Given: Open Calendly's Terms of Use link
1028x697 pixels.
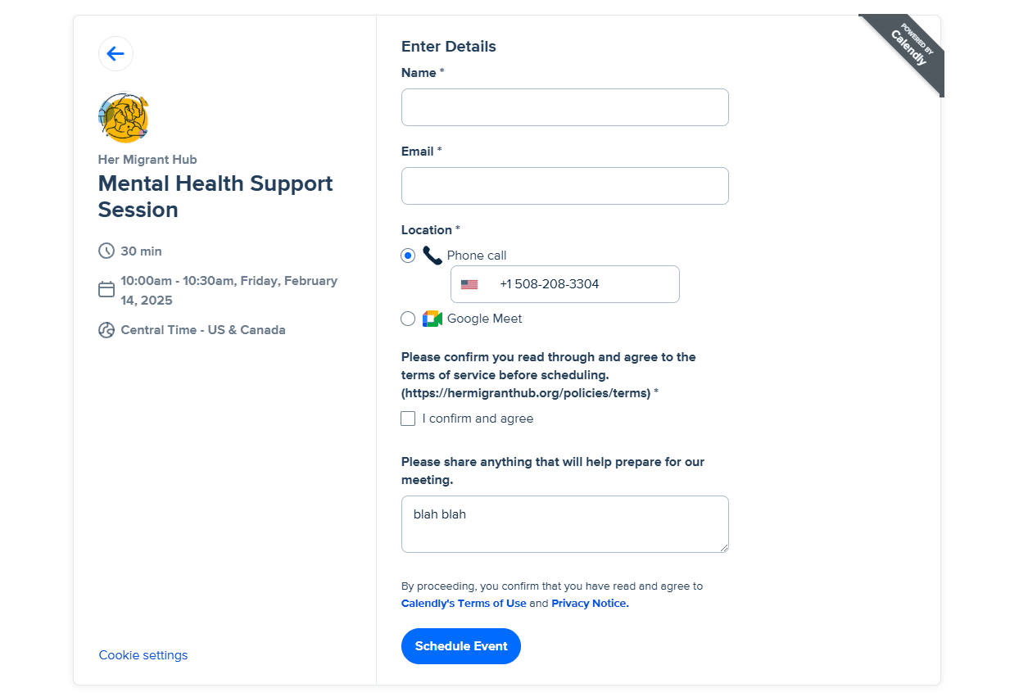Looking at the screenshot, I should click(464, 604).
